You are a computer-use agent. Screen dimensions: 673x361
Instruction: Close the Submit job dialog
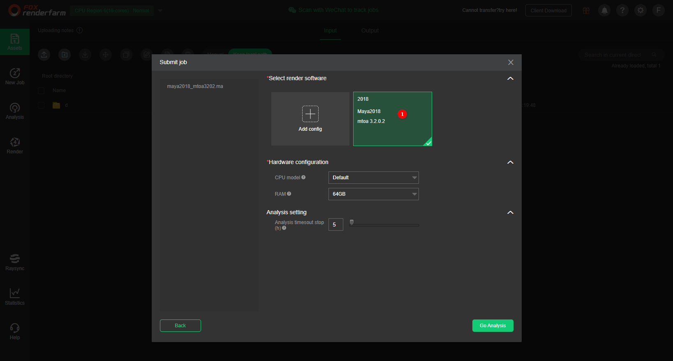coord(511,62)
